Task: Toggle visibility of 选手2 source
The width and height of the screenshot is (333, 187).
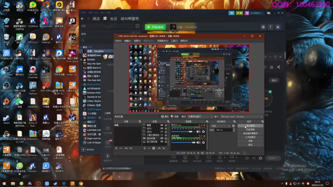Action: (162, 132)
